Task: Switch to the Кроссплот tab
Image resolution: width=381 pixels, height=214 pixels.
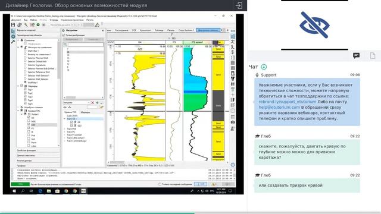Action: click(145, 30)
